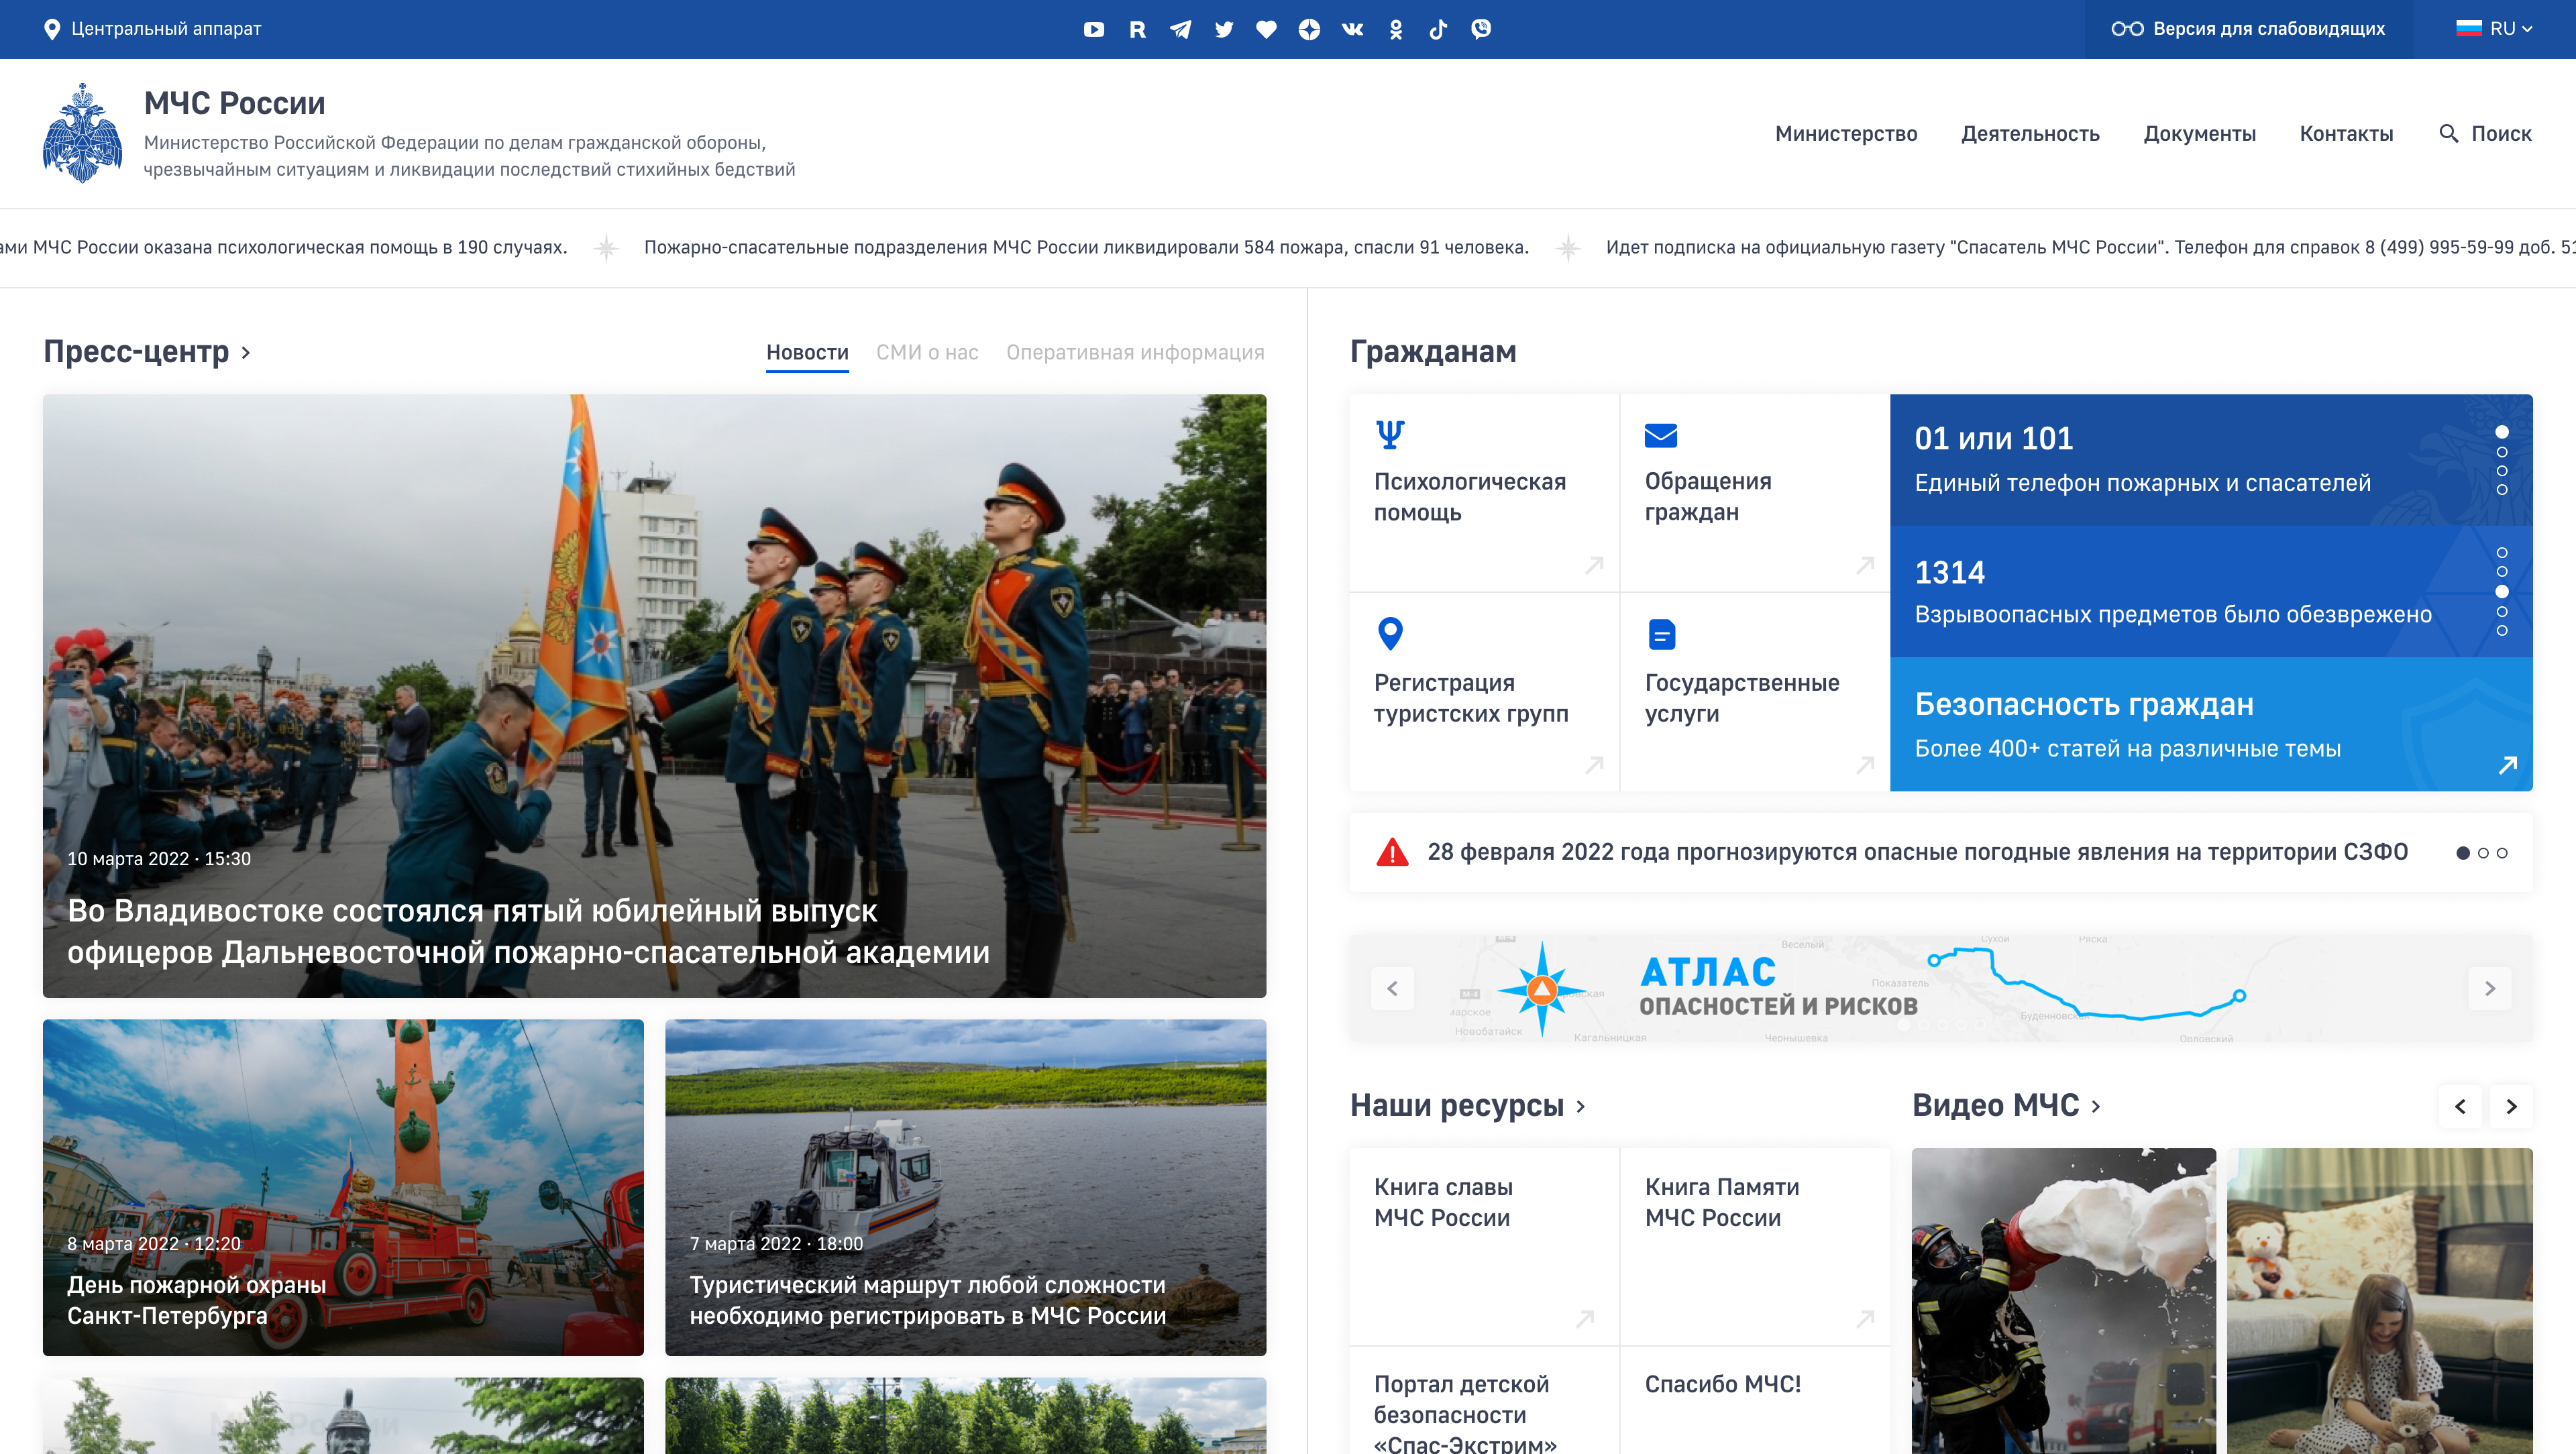Open the Министерство menu

pyautogui.click(x=1846, y=133)
